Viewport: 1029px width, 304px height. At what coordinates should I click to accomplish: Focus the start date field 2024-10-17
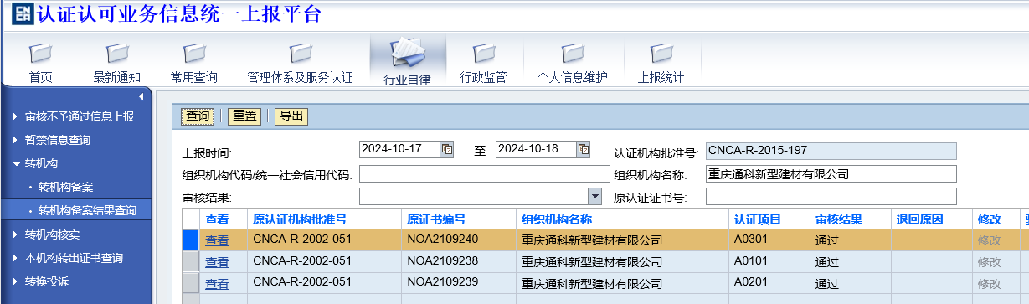(399, 149)
